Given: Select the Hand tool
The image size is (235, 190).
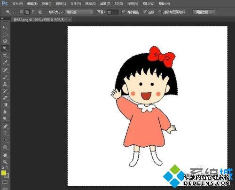Looking at the screenshot, I should [x=5, y=155].
